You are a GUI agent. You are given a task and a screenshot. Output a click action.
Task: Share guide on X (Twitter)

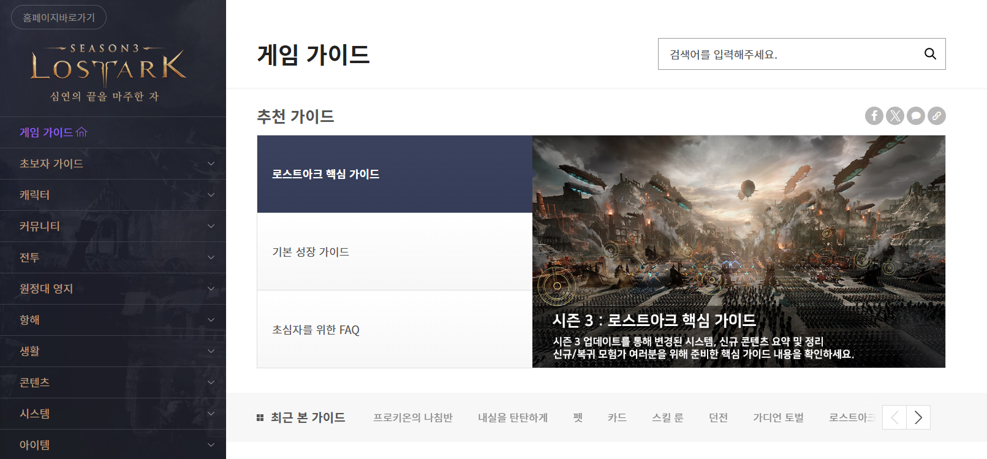[x=895, y=116]
